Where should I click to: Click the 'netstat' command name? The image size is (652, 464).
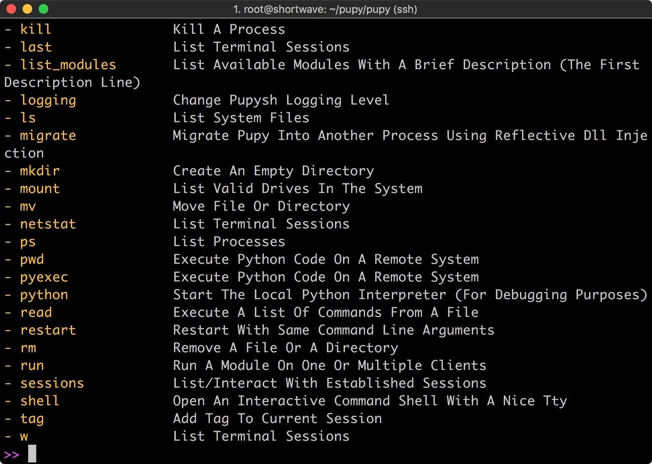48,224
